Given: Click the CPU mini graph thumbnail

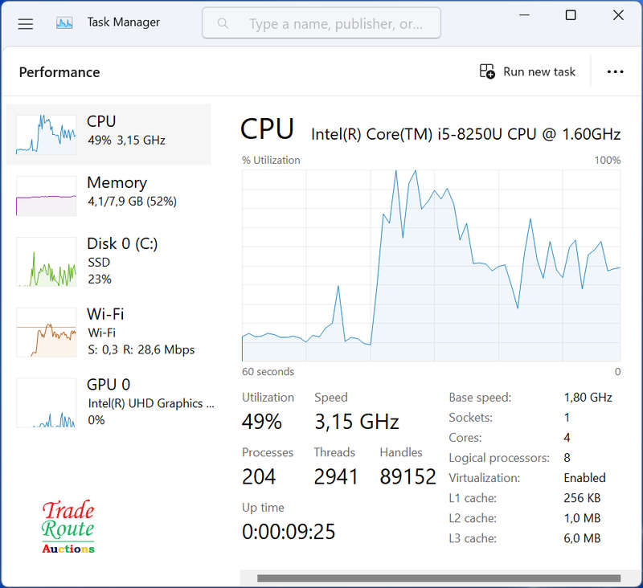Looking at the screenshot, I should [47, 134].
